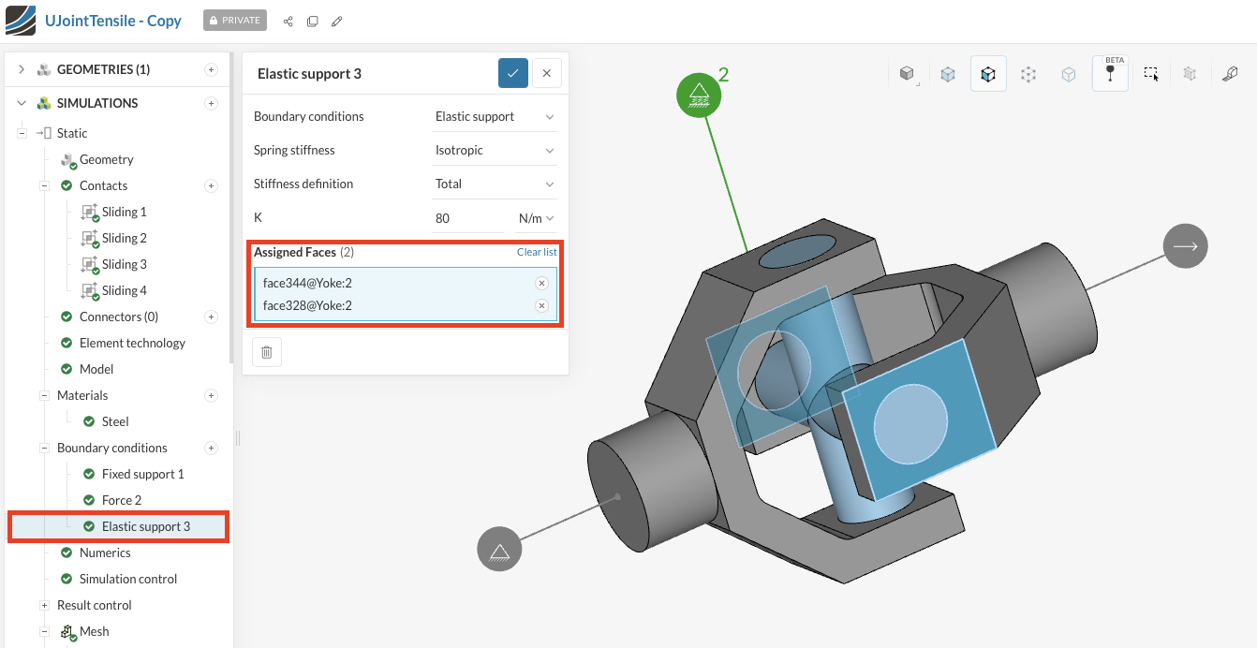Screen dimensions: 1257x648
Task: Select face344@Yoke:2 in assigned list
Action: [307, 283]
